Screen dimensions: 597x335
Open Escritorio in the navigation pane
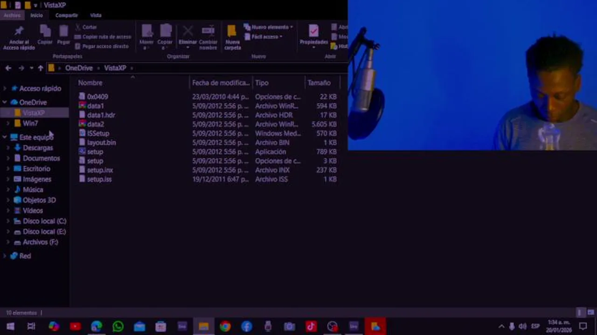[x=36, y=169]
